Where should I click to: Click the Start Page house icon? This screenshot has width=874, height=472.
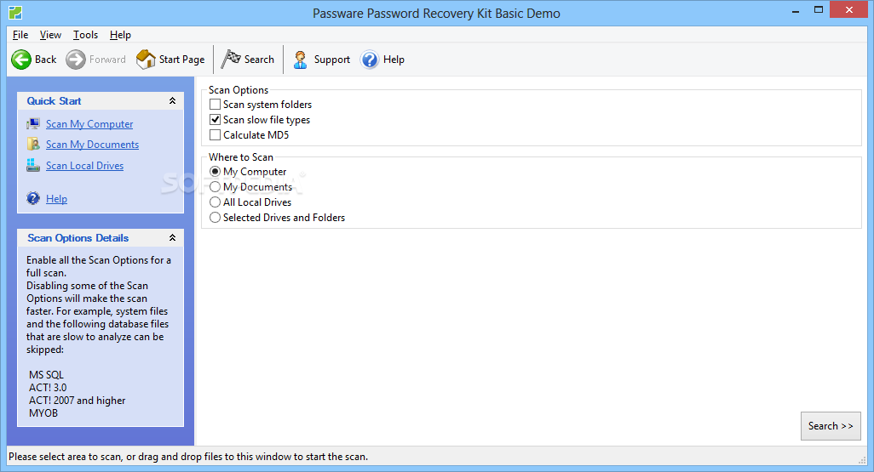tap(146, 59)
